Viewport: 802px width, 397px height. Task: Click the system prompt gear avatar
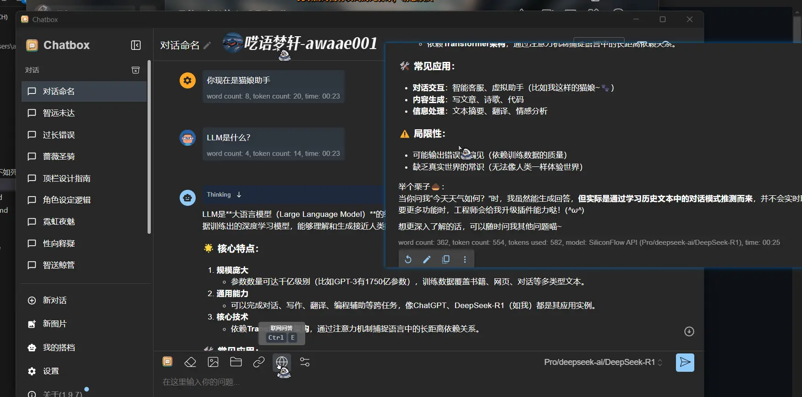pyautogui.click(x=187, y=80)
